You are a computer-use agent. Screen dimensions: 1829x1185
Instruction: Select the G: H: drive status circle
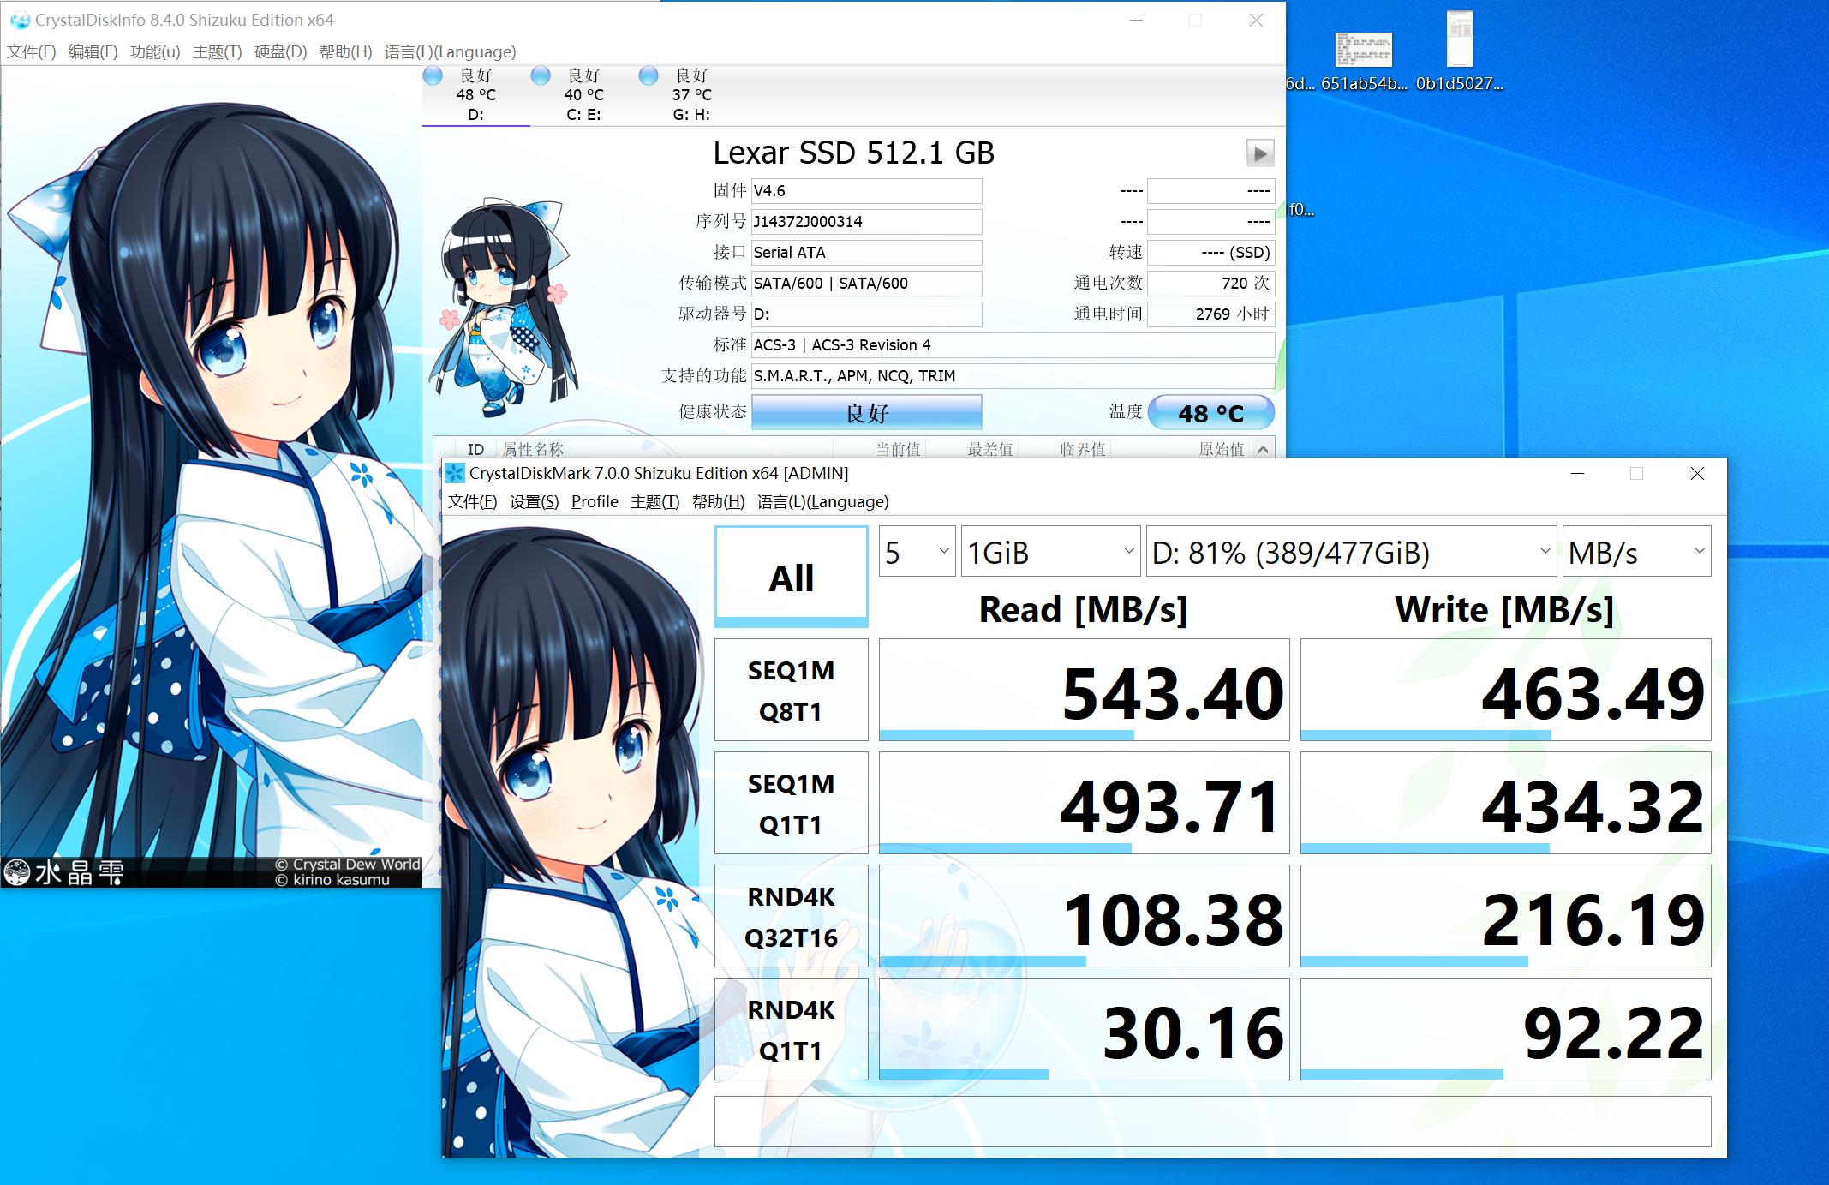point(649,75)
